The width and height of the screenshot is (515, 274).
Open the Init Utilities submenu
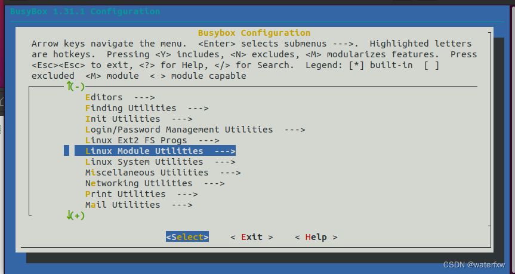[x=138, y=119]
